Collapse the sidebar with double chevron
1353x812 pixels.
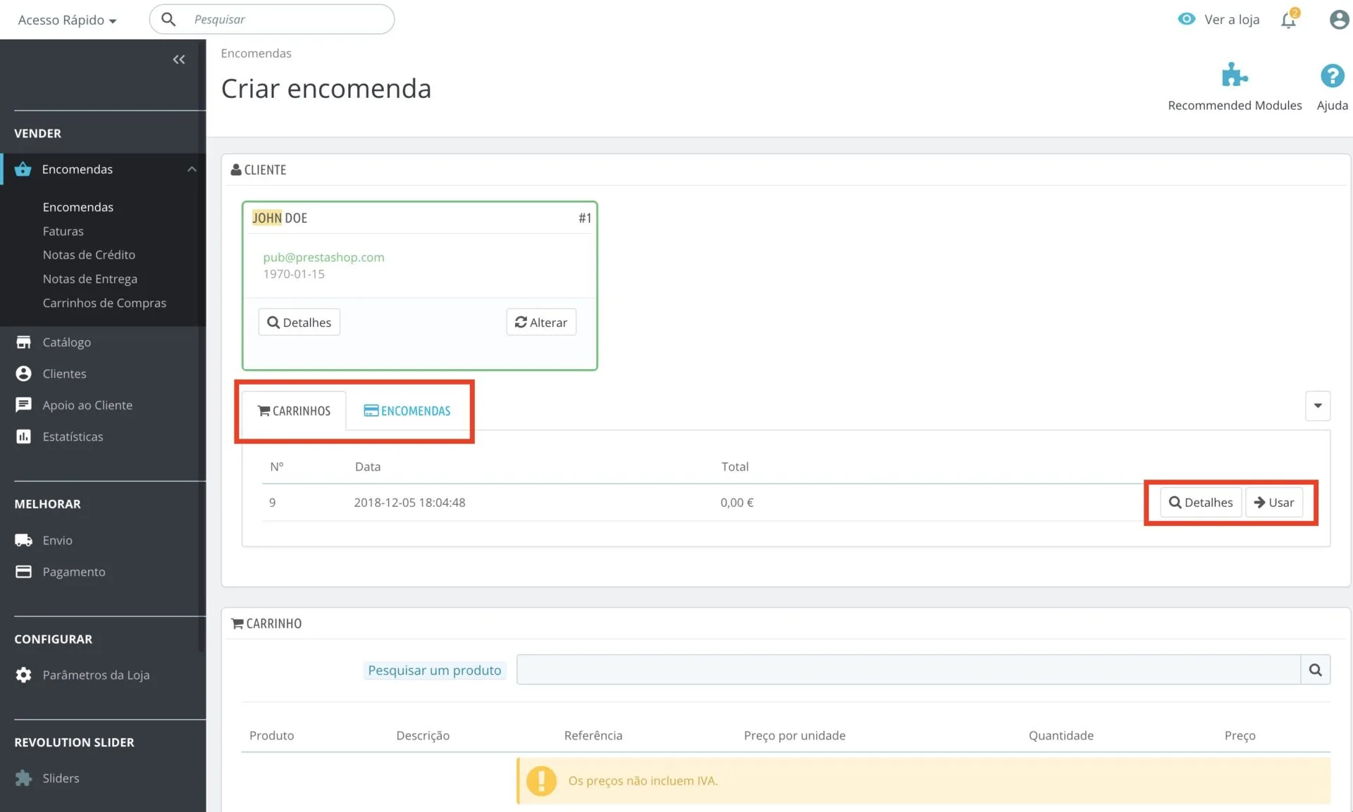[179, 60]
